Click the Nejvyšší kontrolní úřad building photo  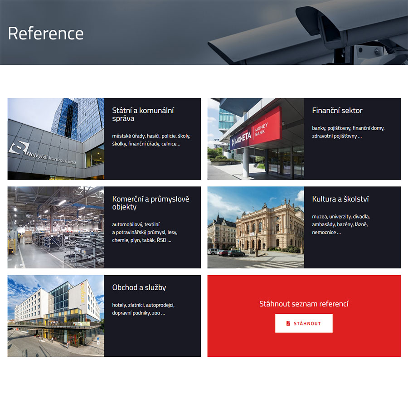(x=56, y=139)
